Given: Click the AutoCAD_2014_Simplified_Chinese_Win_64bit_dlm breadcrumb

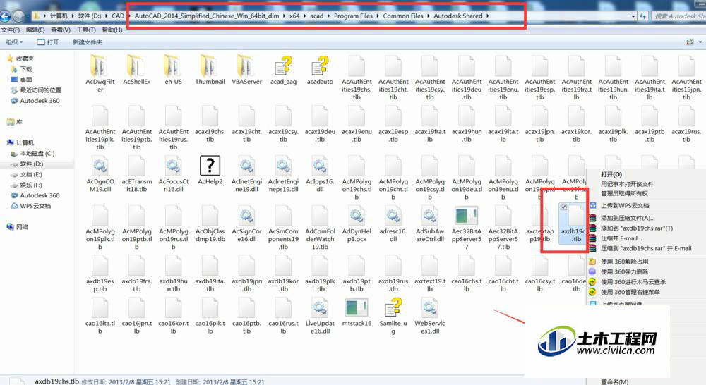Looking at the screenshot, I should (x=207, y=16).
